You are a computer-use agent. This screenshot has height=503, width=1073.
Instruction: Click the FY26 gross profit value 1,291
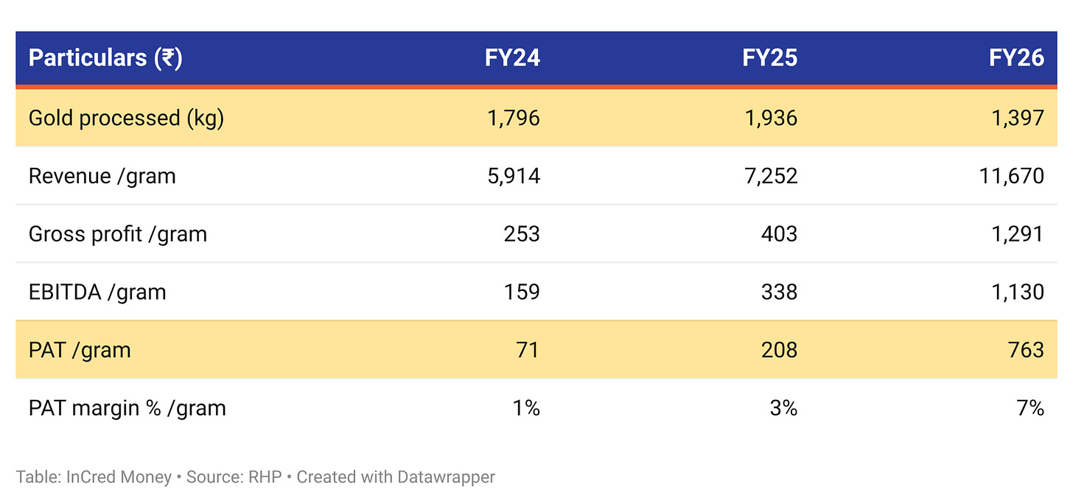click(1018, 234)
